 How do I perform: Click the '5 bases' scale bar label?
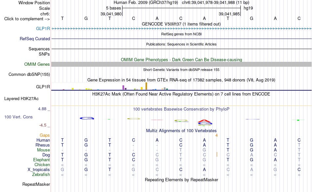pyautogui.click(x=113, y=8)
